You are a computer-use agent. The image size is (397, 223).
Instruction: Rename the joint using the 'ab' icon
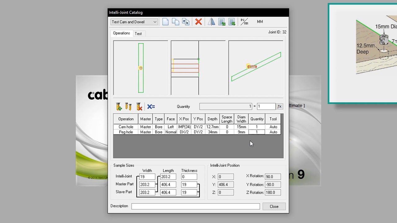[x=185, y=22]
